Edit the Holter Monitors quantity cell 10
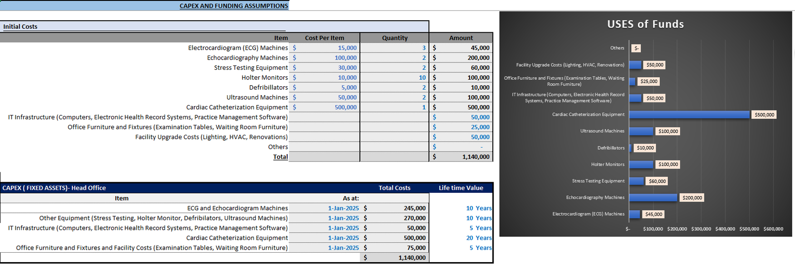This screenshot has width=795, height=272. [x=395, y=77]
